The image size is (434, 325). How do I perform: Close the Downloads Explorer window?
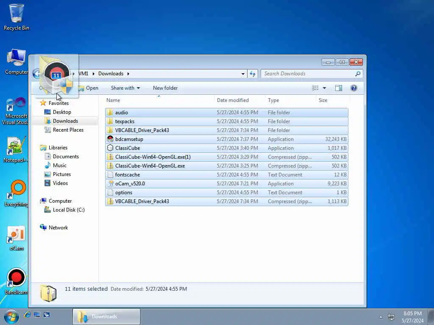coord(356,62)
